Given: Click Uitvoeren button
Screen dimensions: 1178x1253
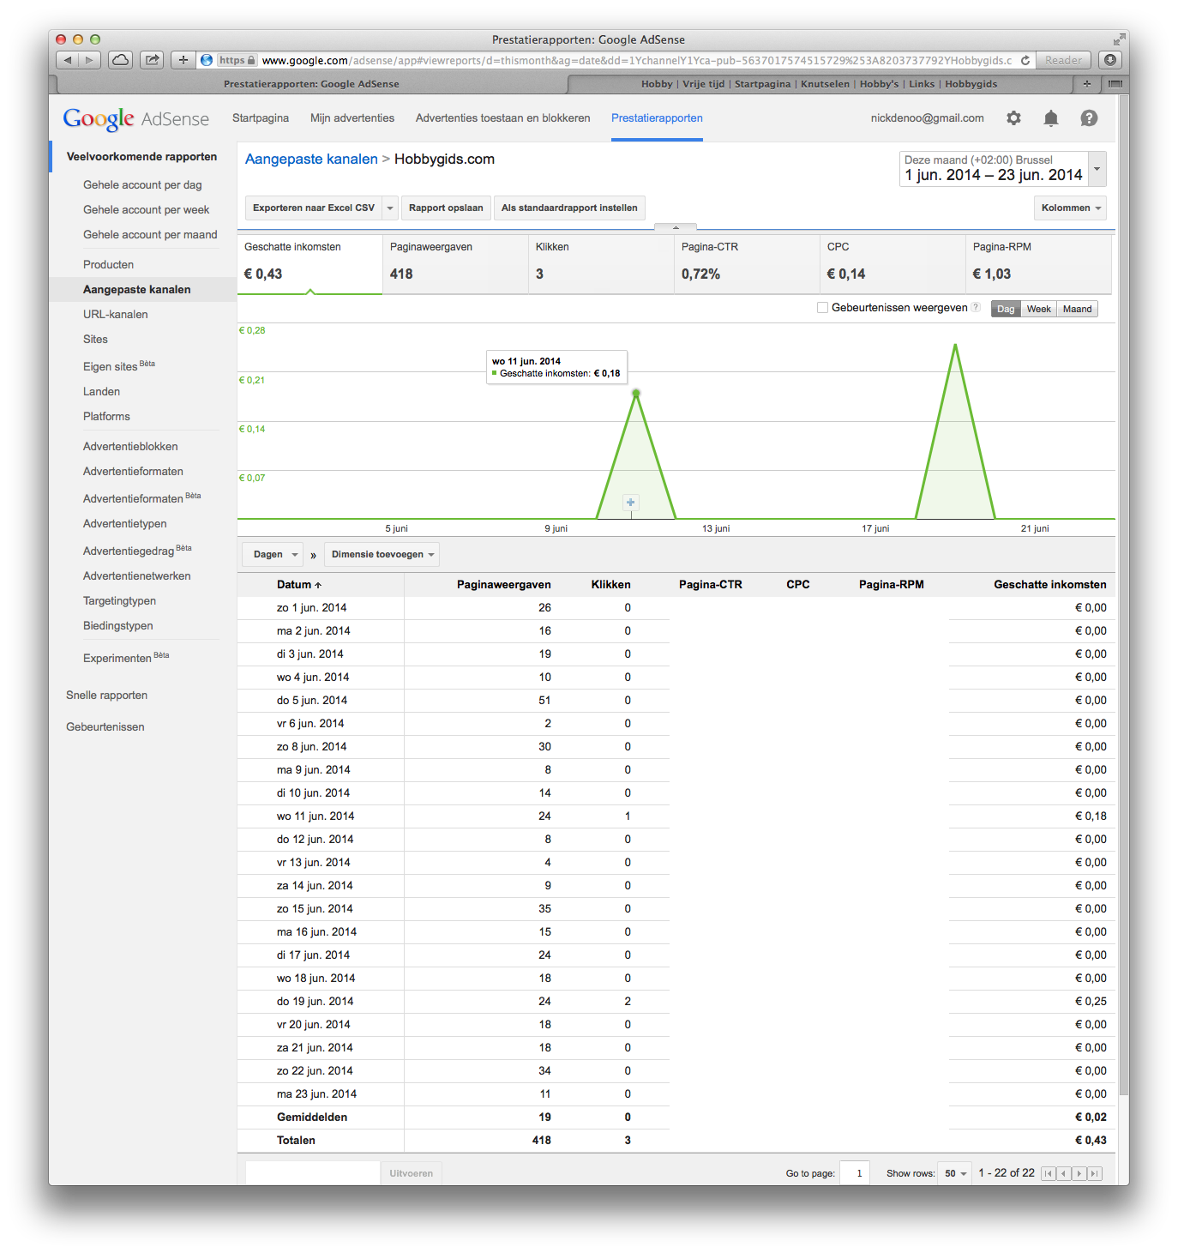Looking at the screenshot, I should click(412, 1173).
